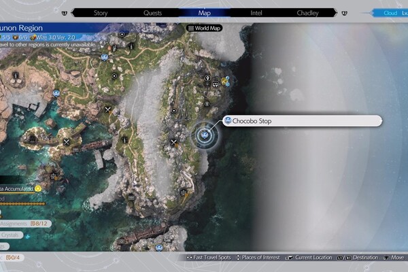Open the Story tab
This screenshot has height=272, width=408.
pyautogui.click(x=101, y=13)
